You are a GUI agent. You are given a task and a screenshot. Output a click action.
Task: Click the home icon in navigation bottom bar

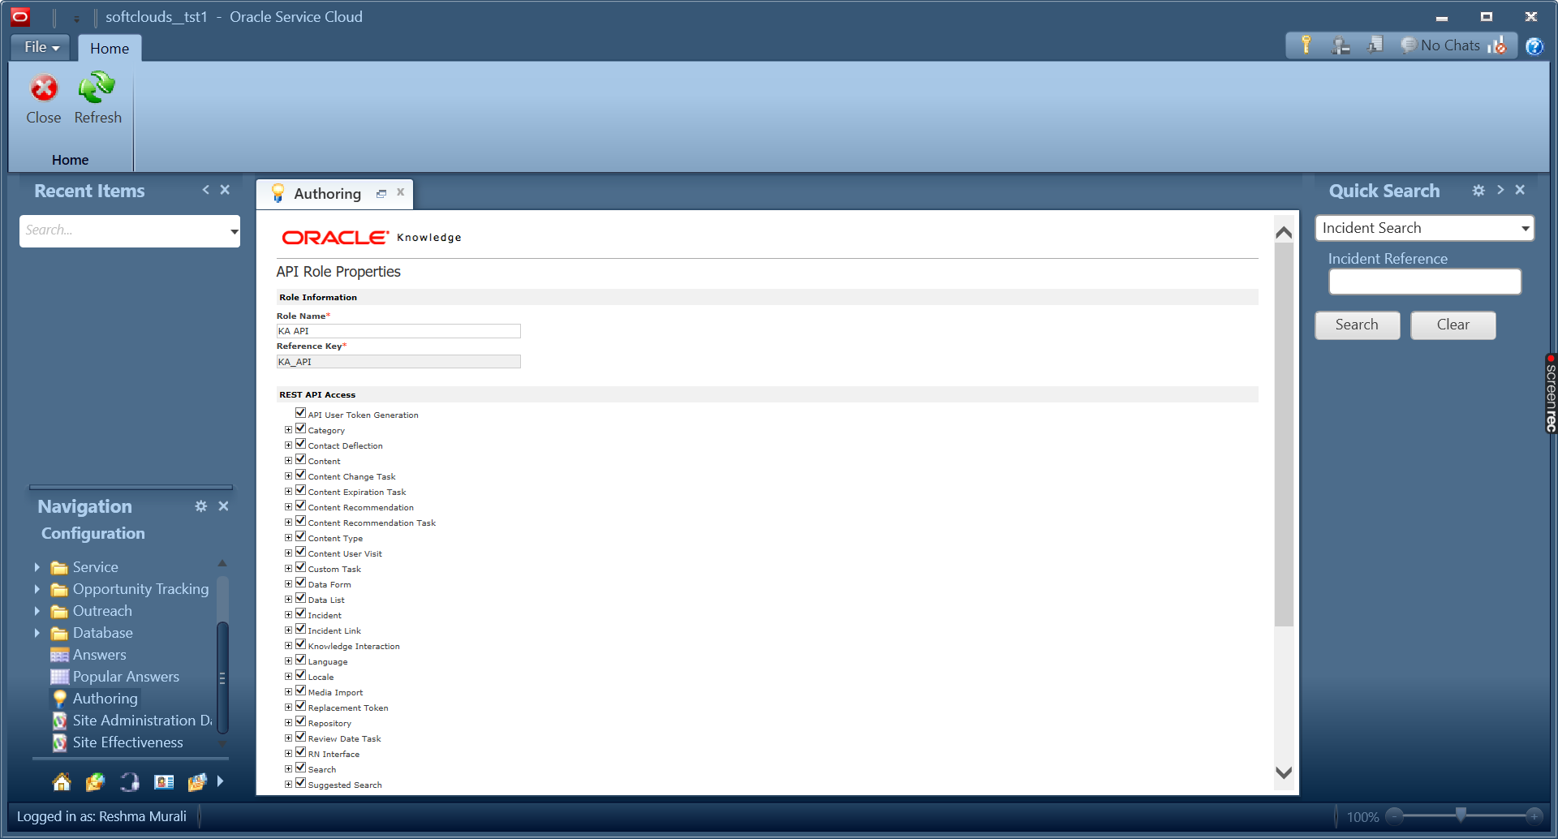pyautogui.click(x=62, y=781)
